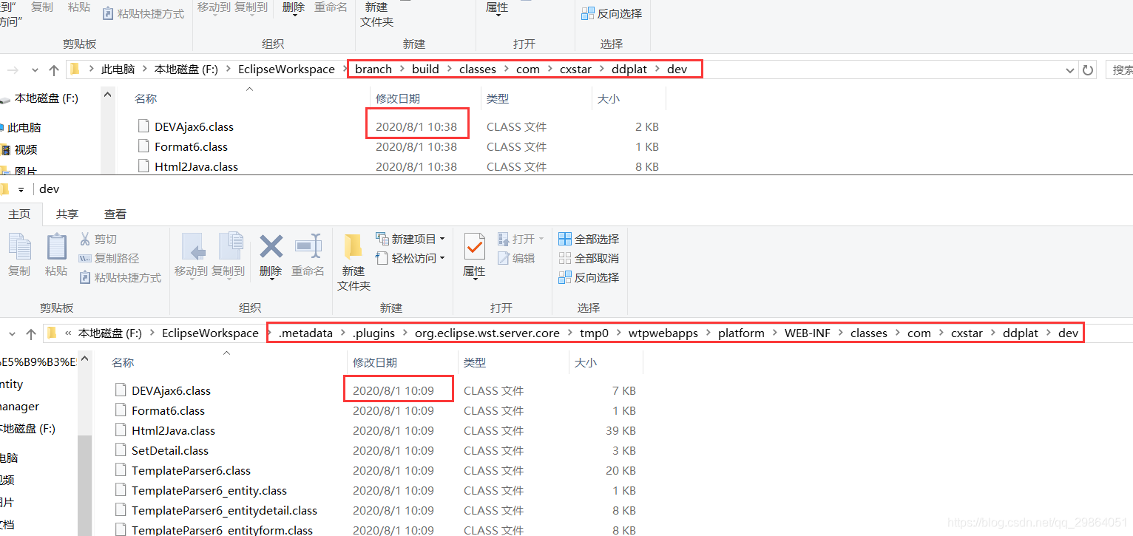Screen dimensions: 1133x536
Task: Select Html2Java.class in upper window
Action: point(196,167)
